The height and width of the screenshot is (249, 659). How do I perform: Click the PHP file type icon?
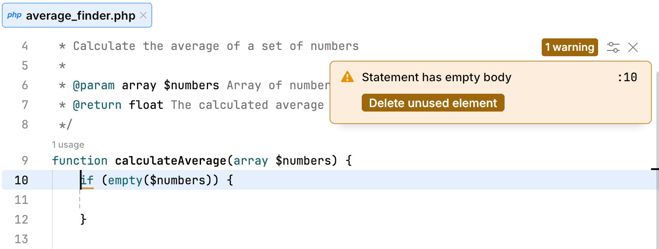click(14, 16)
